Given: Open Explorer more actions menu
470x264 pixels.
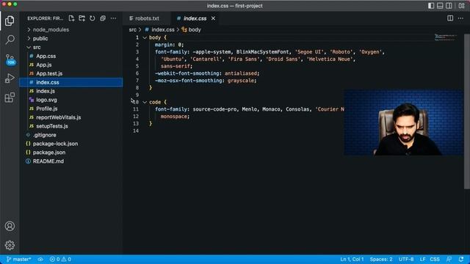Looking at the screenshot, I should (113, 18).
